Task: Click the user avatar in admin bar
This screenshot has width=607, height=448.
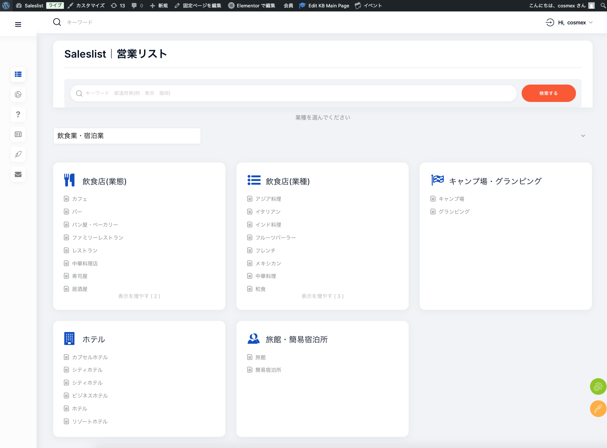Action: click(x=591, y=6)
